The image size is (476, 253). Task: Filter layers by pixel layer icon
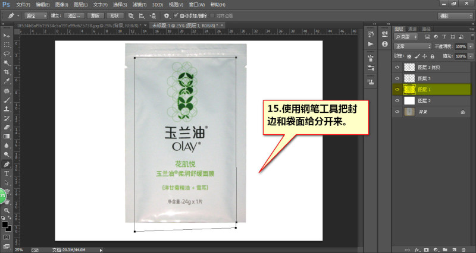428,37
